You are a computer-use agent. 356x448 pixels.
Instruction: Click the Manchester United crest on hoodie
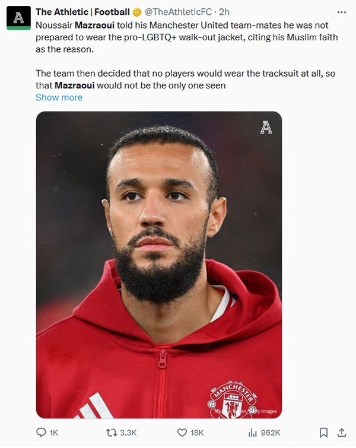(x=232, y=400)
